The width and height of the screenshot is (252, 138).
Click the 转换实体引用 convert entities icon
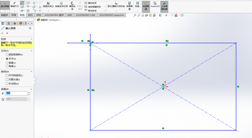[61, 5]
